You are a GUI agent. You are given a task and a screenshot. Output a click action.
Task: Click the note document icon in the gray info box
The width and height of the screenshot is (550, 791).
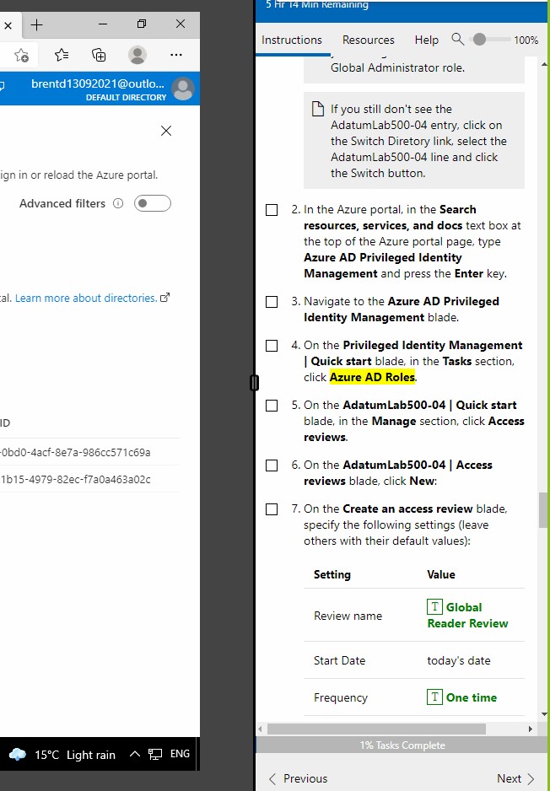point(317,109)
